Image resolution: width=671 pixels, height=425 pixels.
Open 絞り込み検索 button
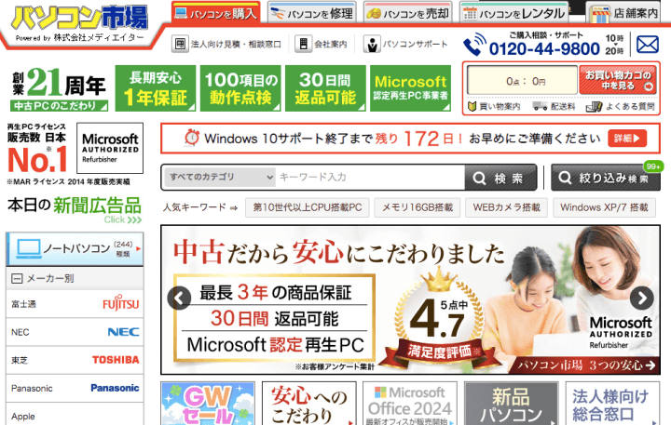click(x=606, y=178)
